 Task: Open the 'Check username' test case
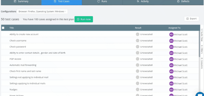point(18,41)
